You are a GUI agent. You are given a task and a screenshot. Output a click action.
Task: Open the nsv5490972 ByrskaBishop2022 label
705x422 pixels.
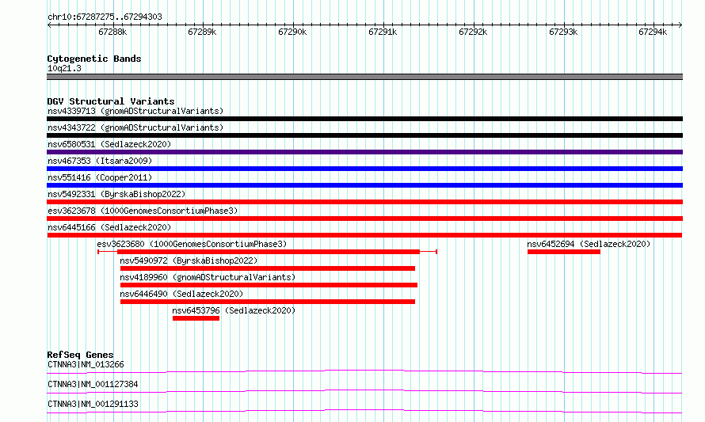pos(189,260)
